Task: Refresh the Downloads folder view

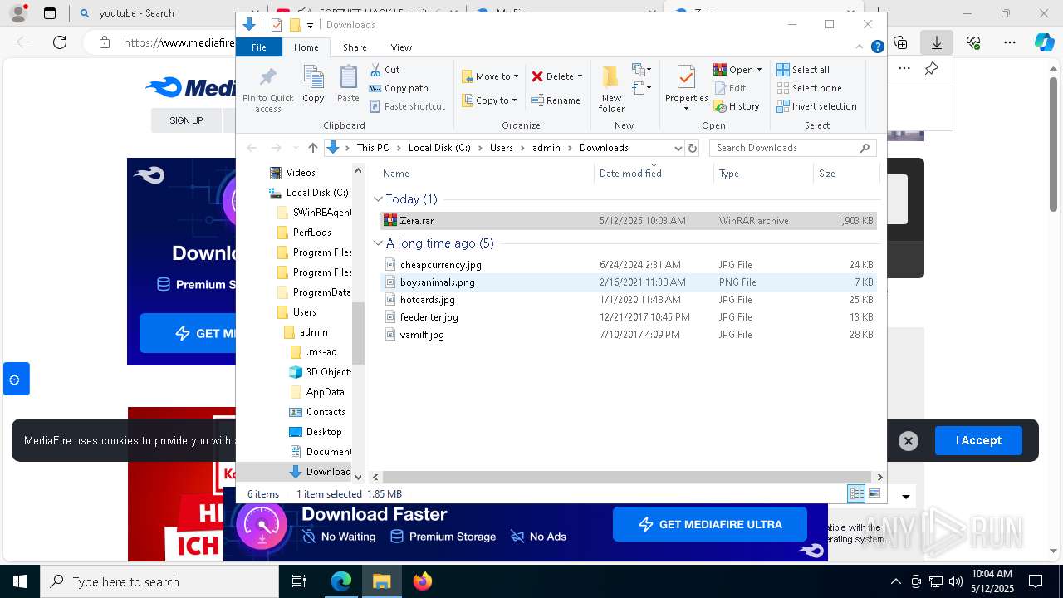Action: pos(693,148)
